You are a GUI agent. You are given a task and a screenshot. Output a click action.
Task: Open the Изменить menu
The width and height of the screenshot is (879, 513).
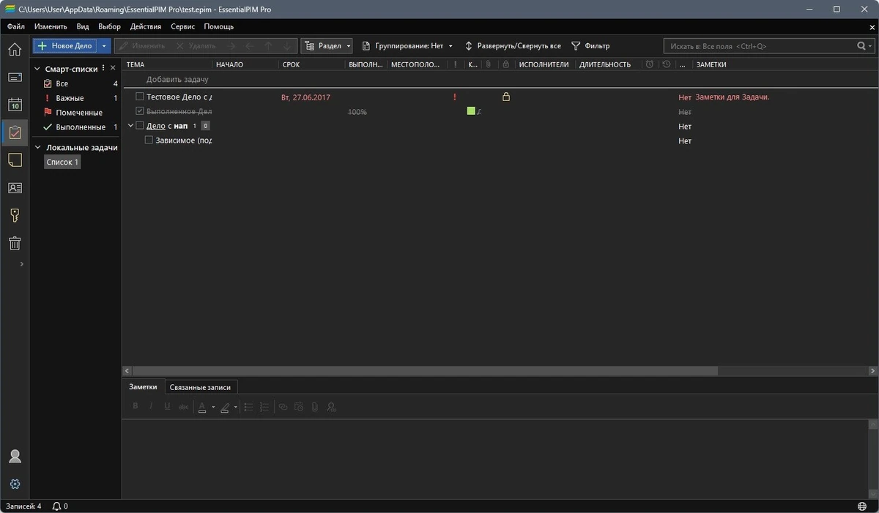tap(51, 26)
